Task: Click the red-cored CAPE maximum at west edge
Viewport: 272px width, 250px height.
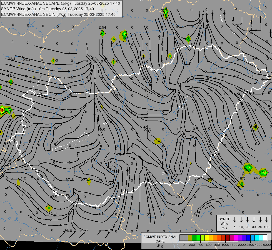Action: click(x=2, y=110)
